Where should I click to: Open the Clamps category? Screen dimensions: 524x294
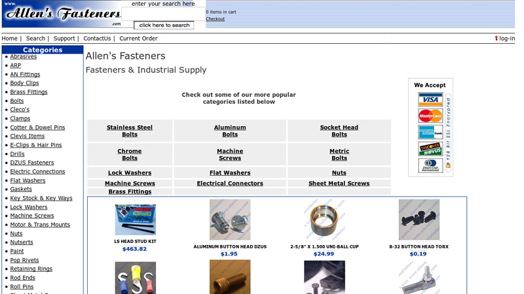pyautogui.click(x=20, y=118)
